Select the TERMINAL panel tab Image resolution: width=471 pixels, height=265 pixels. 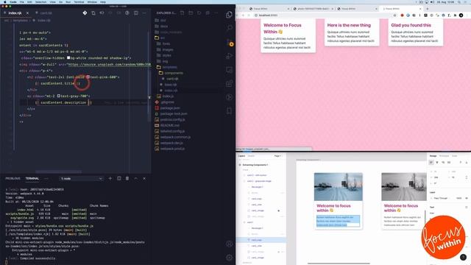(x=32, y=178)
